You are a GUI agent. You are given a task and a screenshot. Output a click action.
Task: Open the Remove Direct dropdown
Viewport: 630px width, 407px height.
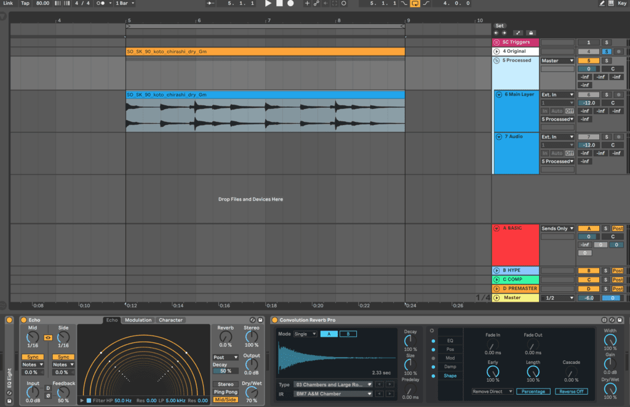click(492, 392)
